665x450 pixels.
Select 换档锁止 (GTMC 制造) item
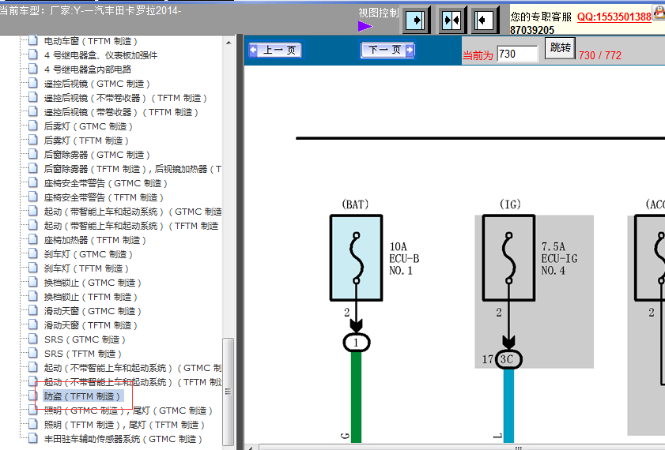coord(93,283)
